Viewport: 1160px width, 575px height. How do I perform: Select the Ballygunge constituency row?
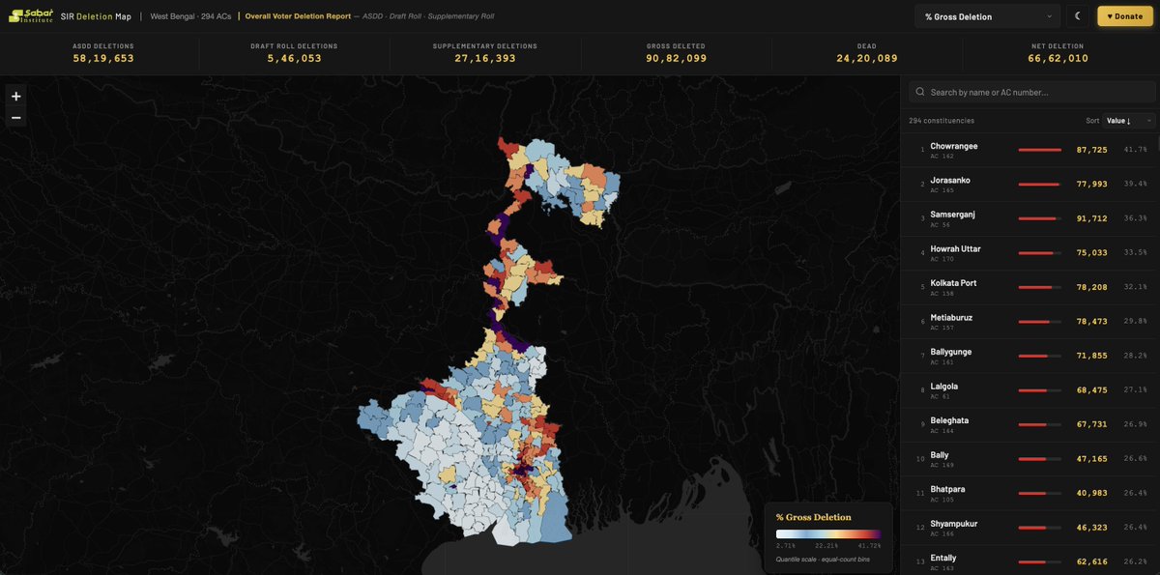click(1029, 356)
